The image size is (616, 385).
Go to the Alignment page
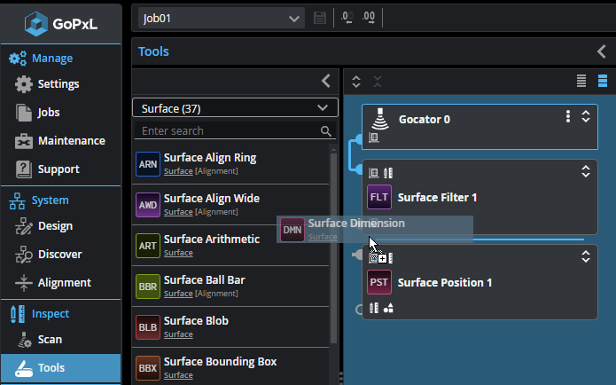coord(64,283)
